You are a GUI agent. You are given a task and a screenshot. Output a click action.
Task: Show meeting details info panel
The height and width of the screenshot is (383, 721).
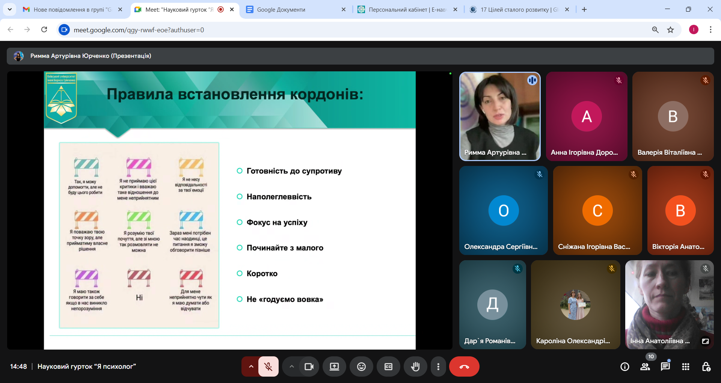pyautogui.click(x=624, y=367)
